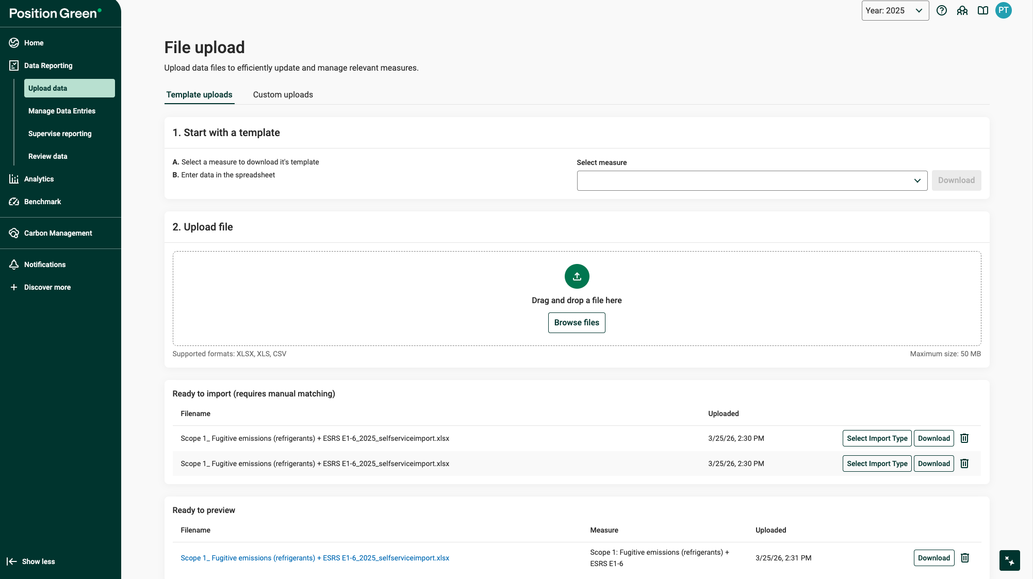Open the team members icon in header

pos(962,10)
